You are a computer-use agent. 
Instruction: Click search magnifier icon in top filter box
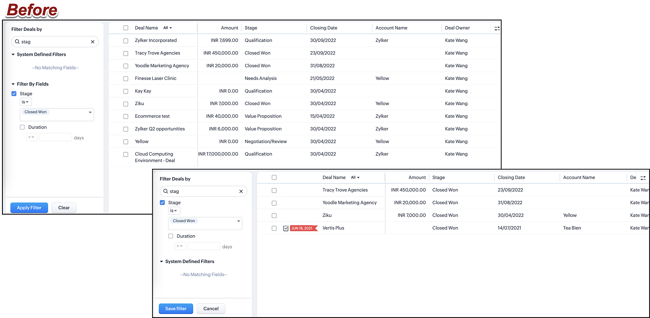18,42
